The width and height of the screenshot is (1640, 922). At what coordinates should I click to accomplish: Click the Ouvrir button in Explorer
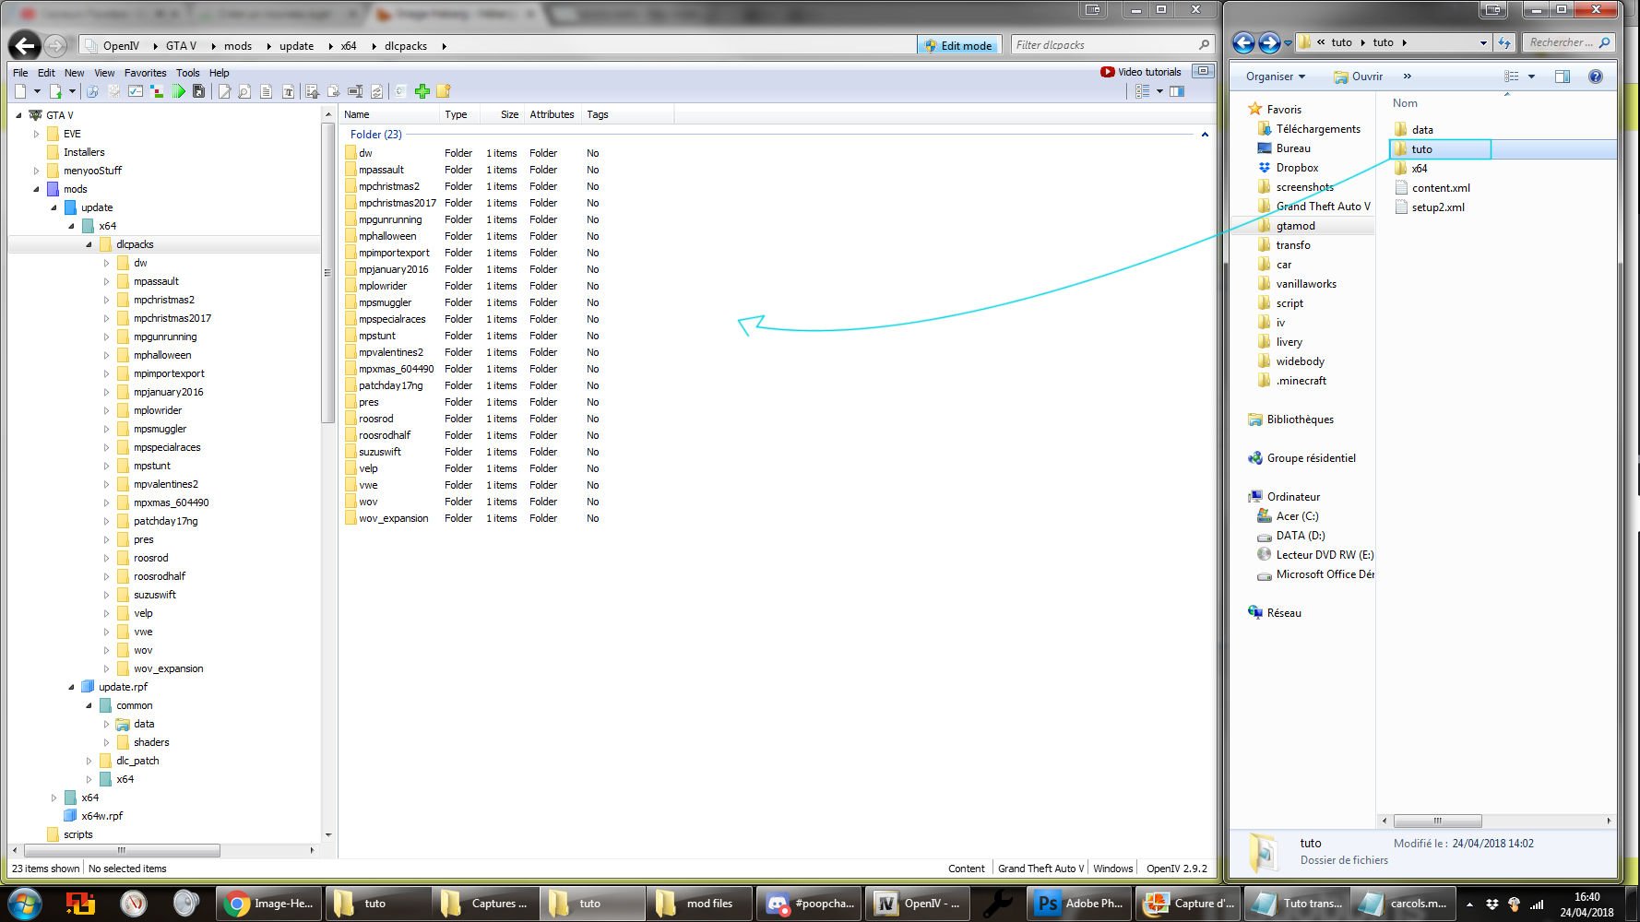[x=1358, y=77]
